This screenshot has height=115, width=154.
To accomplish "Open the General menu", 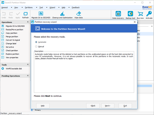I will [x=4, y=7].
